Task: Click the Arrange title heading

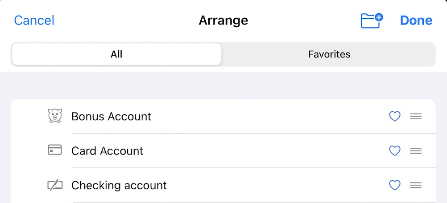Action: coord(223,20)
